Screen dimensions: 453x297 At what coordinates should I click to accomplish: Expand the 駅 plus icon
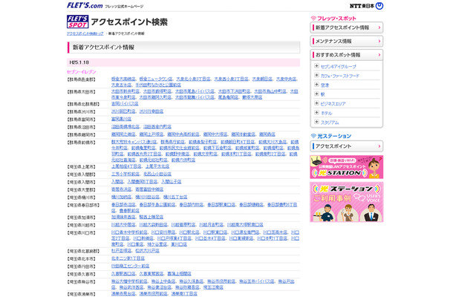click(316, 94)
